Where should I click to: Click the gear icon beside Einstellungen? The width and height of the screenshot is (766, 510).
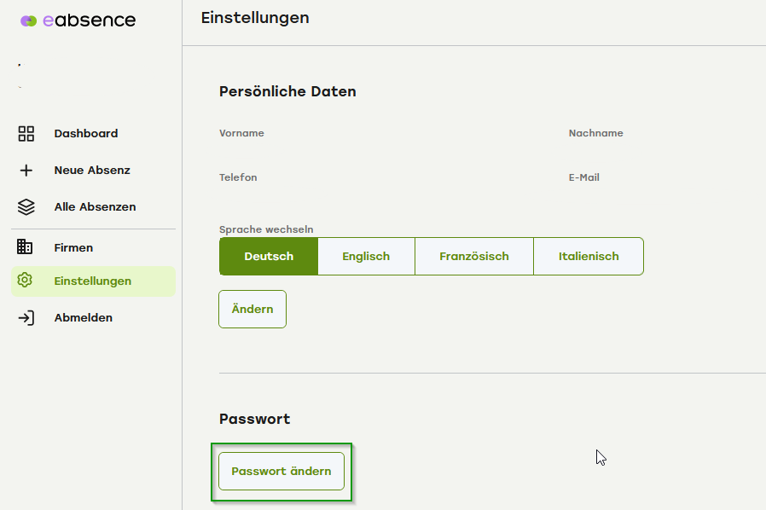[x=26, y=279]
